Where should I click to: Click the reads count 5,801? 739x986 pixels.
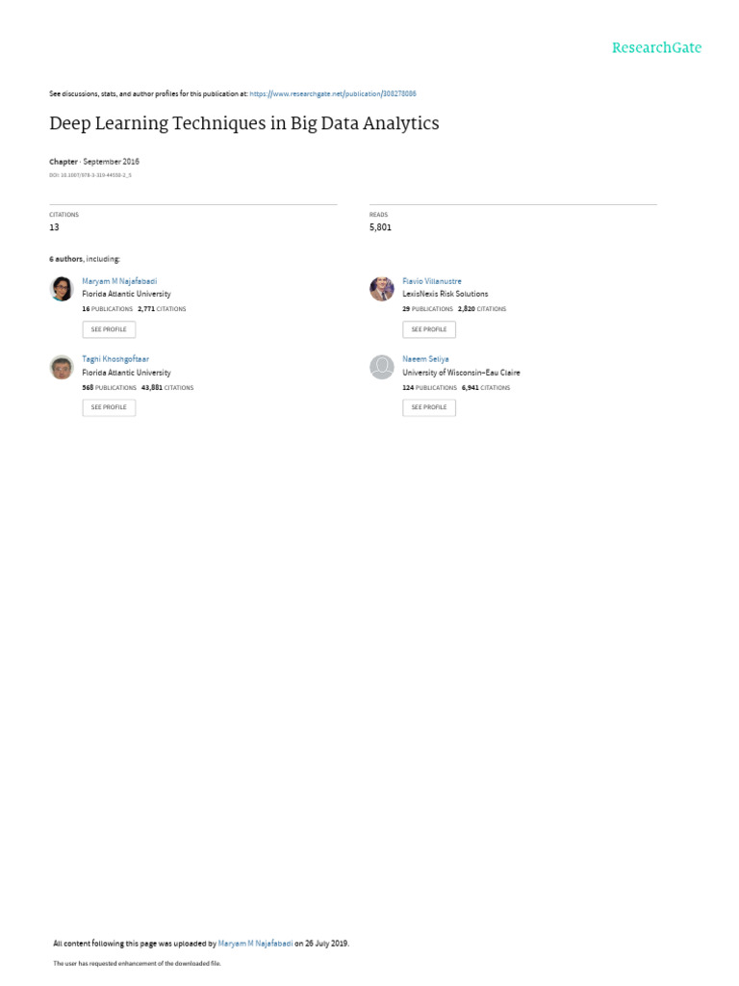[x=380, y=227]
